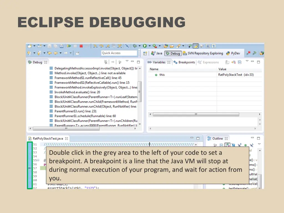Click the Save icon in the toolbar
Viewport: 284px width, 213px height.
[49, 46]
